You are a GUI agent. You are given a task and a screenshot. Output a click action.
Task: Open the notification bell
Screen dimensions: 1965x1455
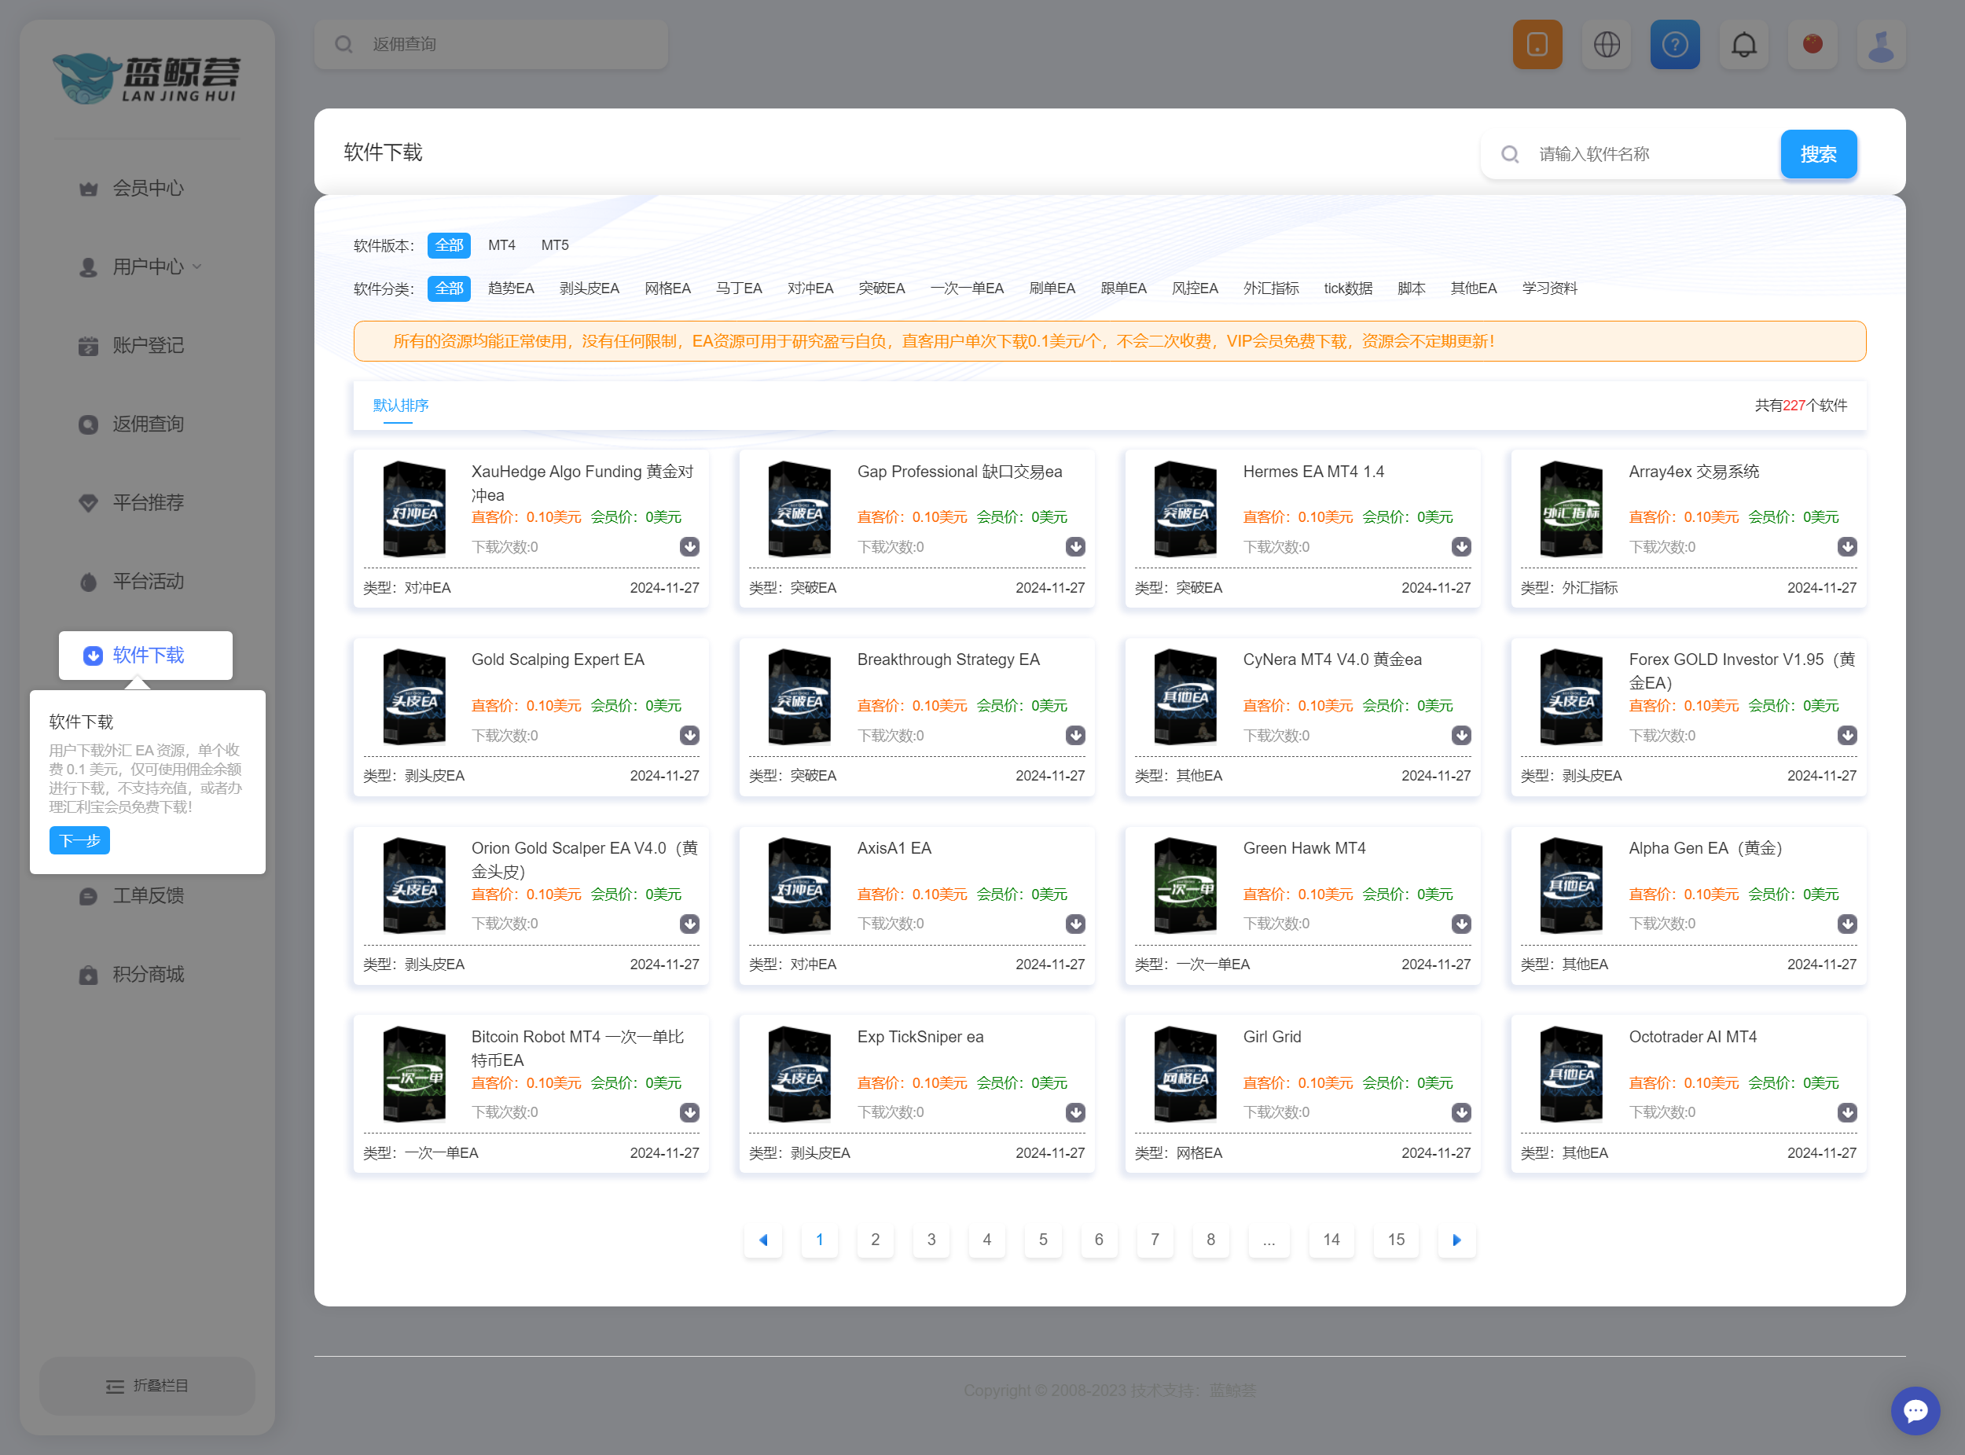click(x=1743, y=44)
